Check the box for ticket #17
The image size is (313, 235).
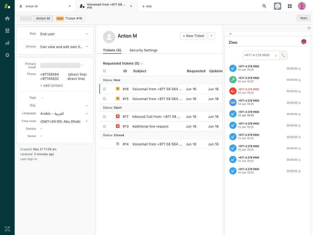(x=105, y=117)
